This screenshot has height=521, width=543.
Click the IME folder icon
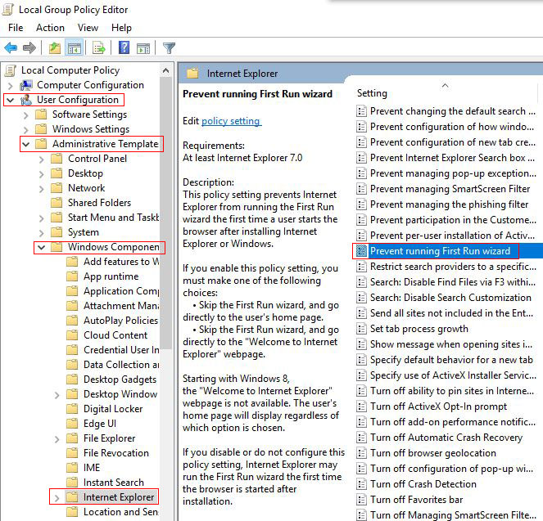click(72, 467)
